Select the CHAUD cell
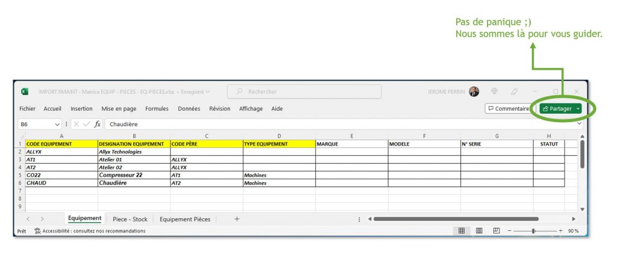 click(61, 183)
